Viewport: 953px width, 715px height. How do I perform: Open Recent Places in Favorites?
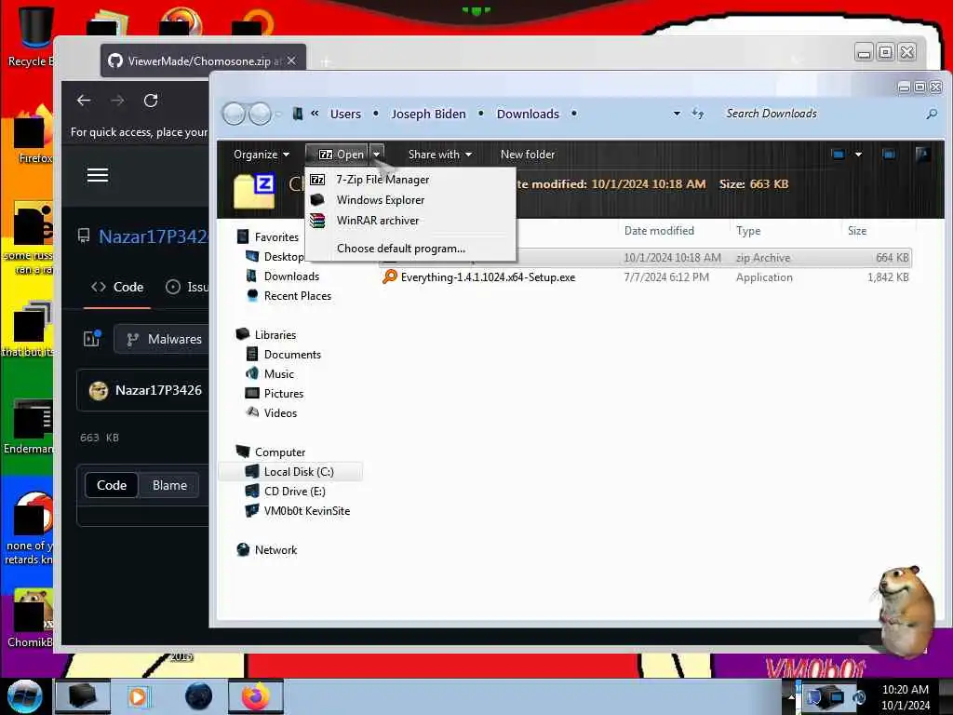click(298, 295)
